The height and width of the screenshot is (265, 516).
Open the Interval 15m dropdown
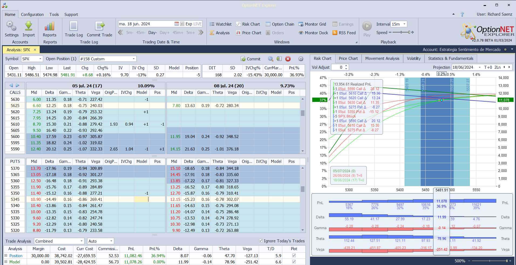click(x=404, y=24)
